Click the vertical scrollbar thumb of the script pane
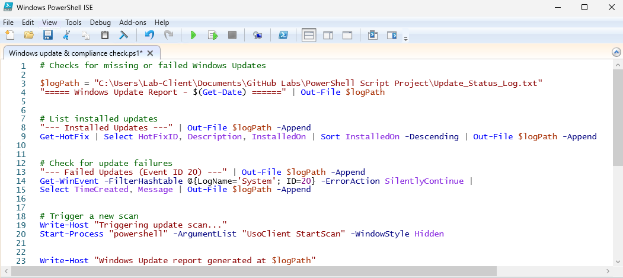The height and width of the screenshot is (278, 623). tap(618, 117)
